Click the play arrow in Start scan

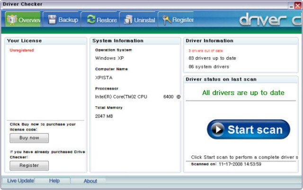click(x=218, y=130)
